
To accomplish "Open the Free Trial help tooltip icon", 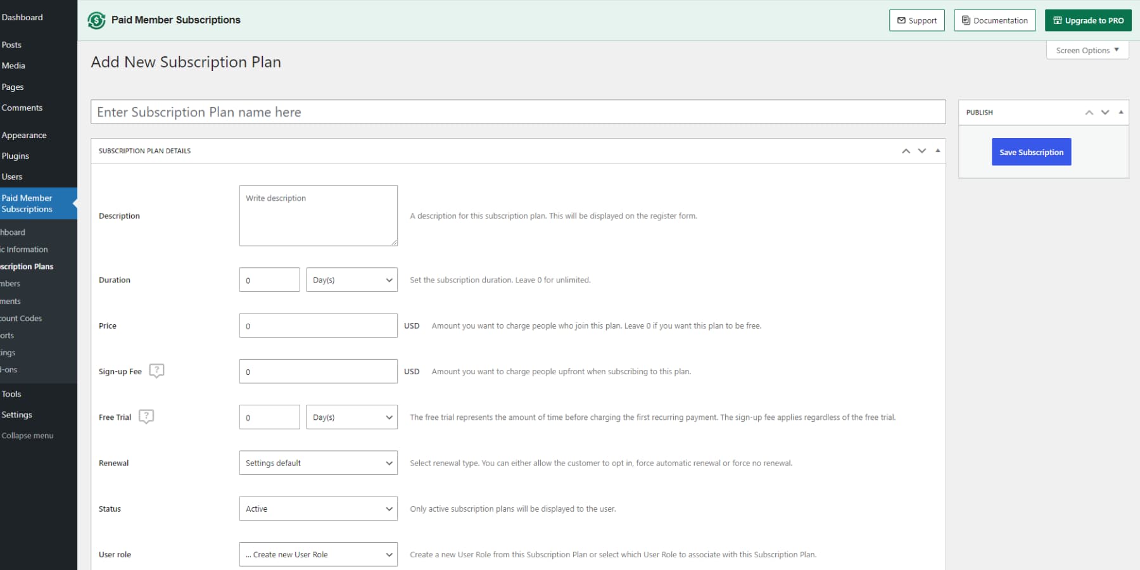I will 146,416.
